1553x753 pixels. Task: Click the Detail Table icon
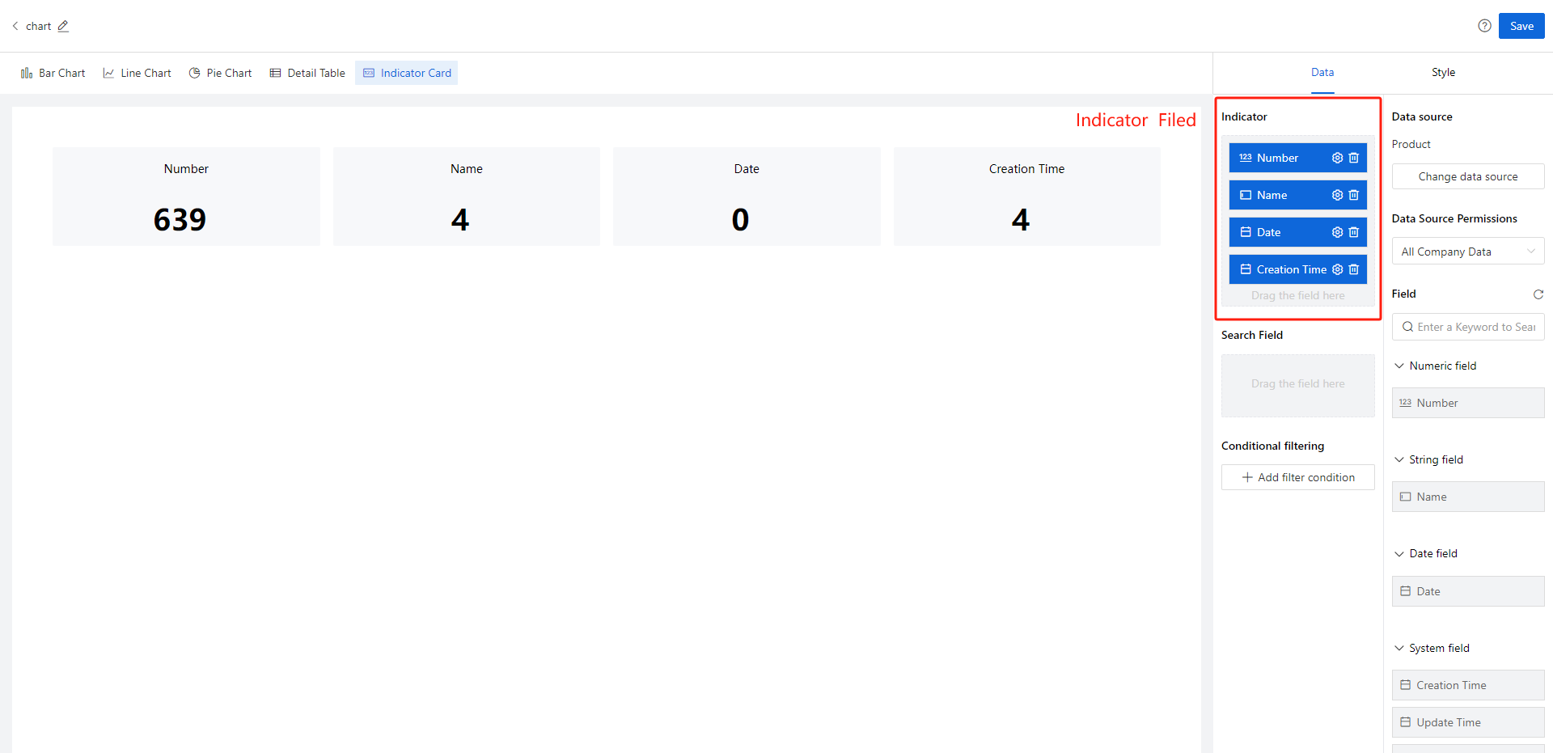(x=275, y=73)
